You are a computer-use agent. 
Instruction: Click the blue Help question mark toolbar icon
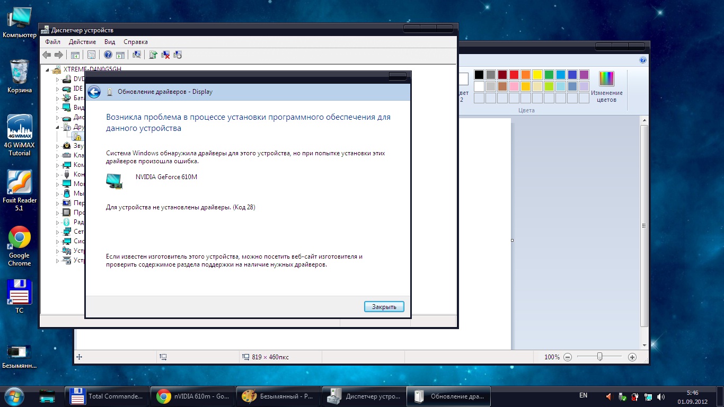pos(108,55)
